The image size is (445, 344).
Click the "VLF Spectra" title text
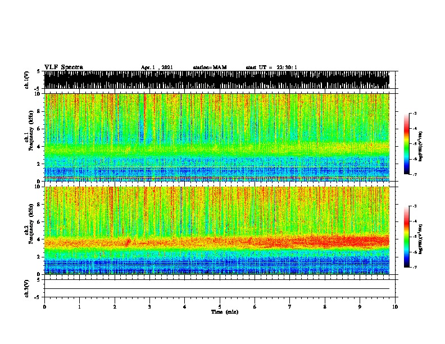point(63,67)
